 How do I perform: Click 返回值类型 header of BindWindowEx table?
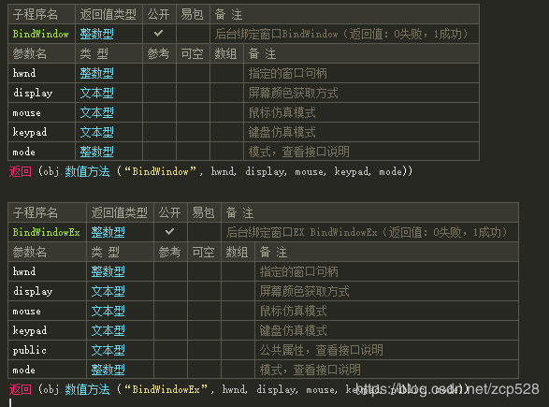(x=120, y=212)
